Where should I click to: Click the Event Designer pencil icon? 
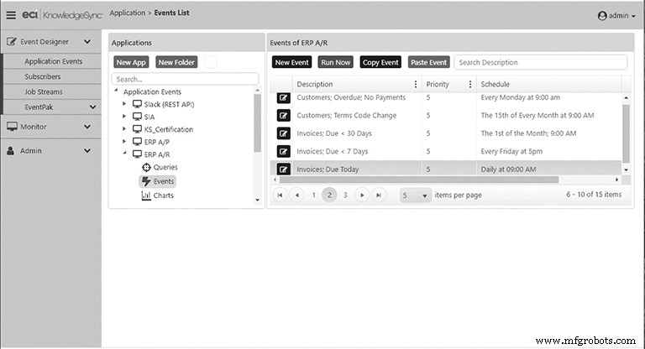pos(12,41)
